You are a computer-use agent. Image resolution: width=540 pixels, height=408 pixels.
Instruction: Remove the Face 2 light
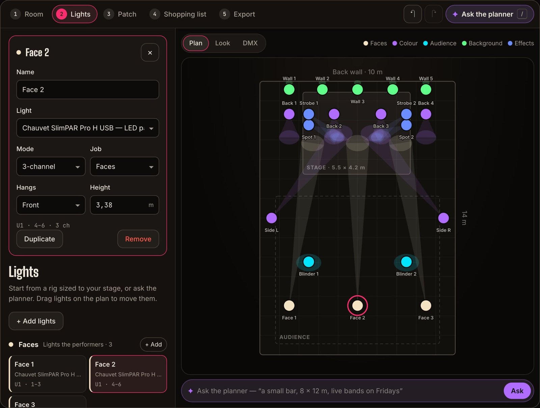[x=138, y=239]
